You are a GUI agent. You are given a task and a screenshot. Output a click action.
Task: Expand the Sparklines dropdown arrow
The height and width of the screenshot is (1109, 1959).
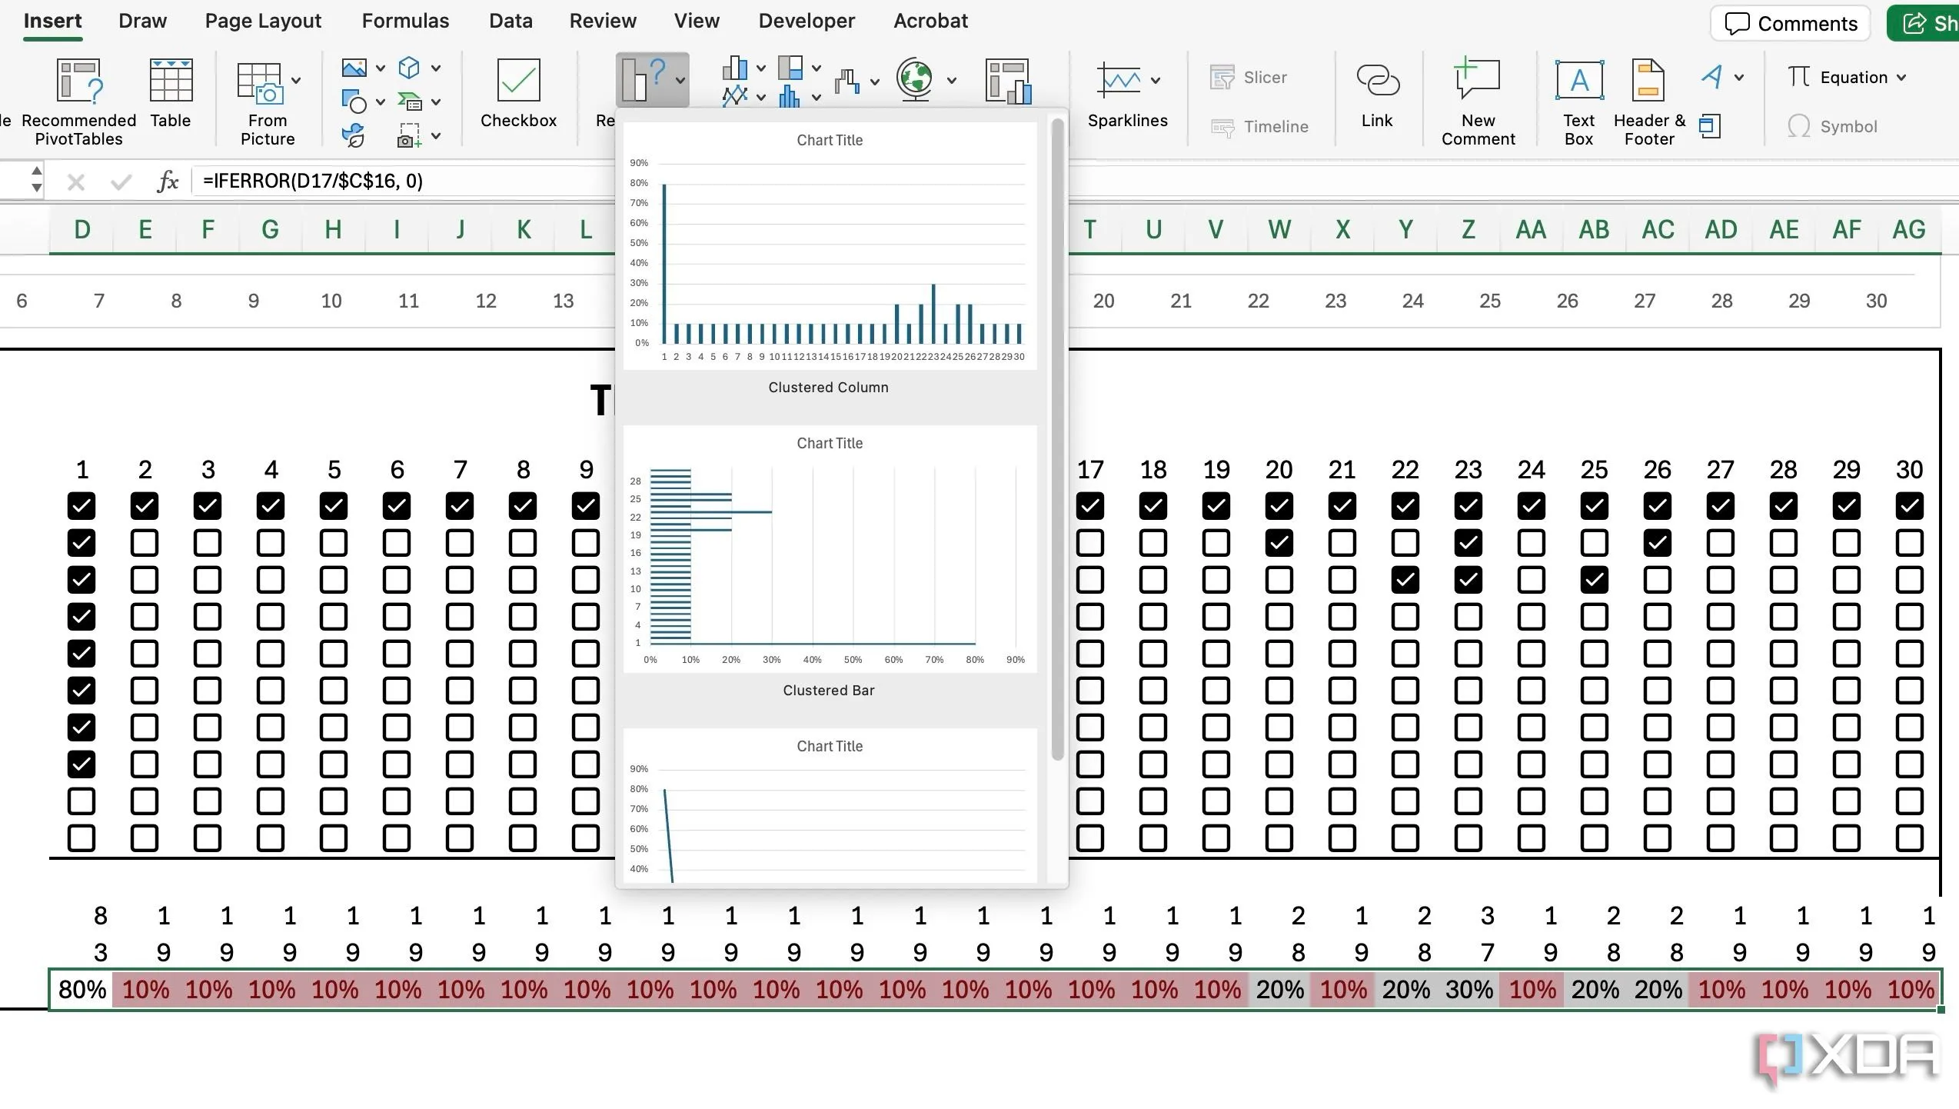coord(1155,80)
